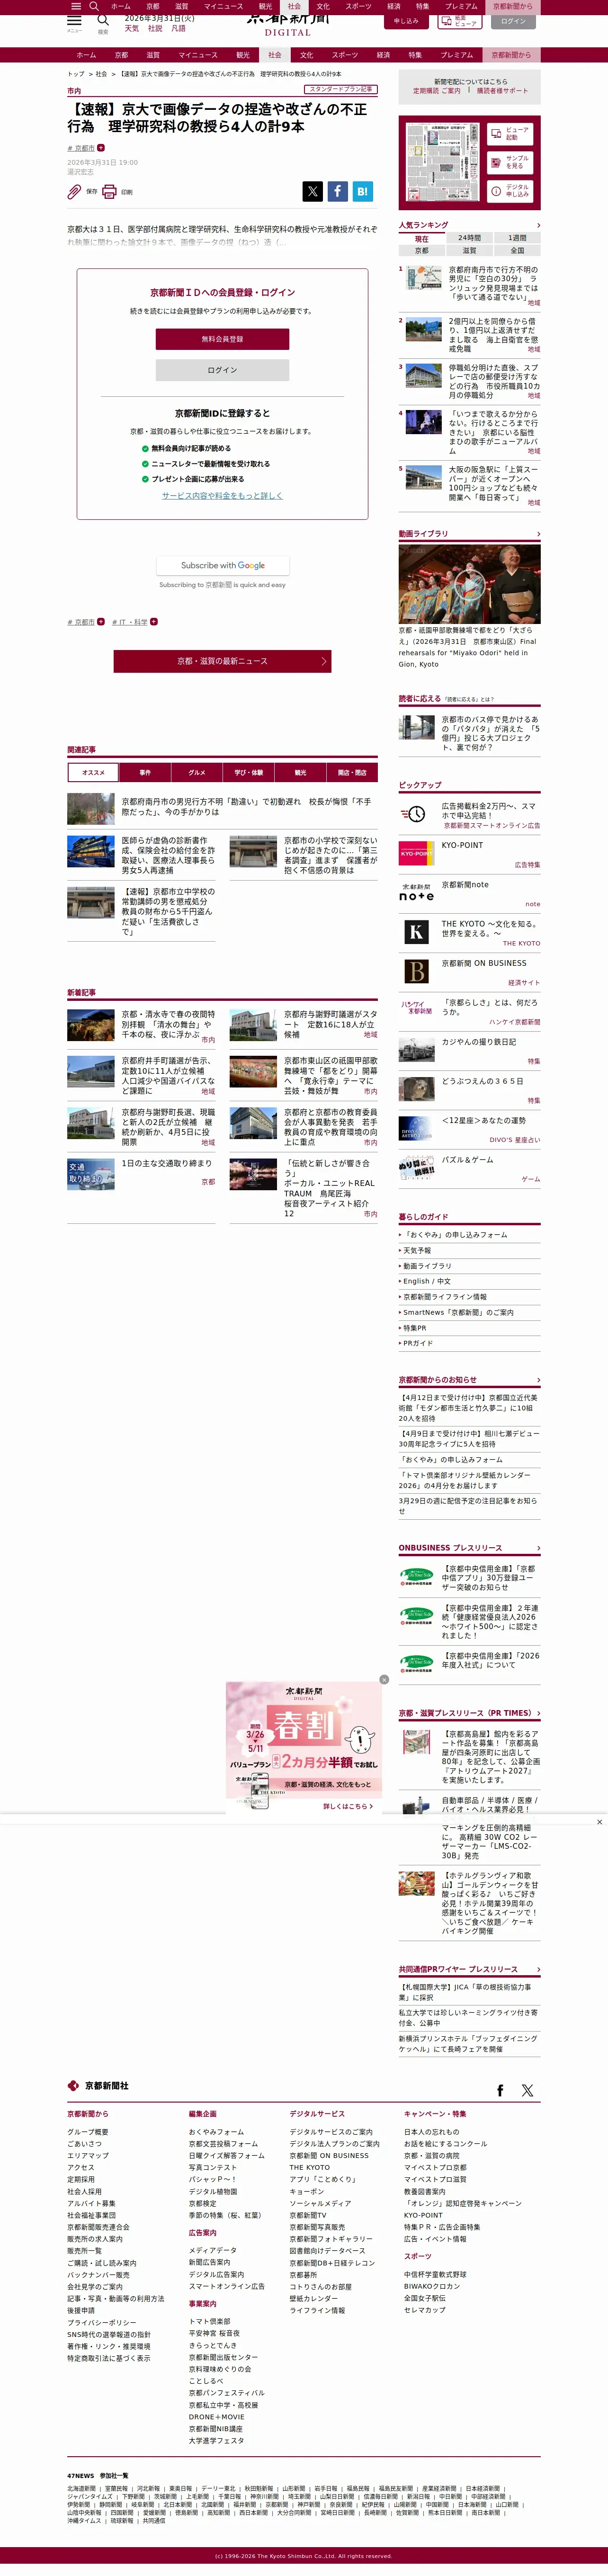Close the 春割 campaign popup
The width and height of the screenshot is (608, 2576).
384,1679
